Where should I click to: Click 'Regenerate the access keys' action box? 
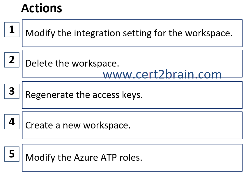pyautogui.click(x=132, y=95)
